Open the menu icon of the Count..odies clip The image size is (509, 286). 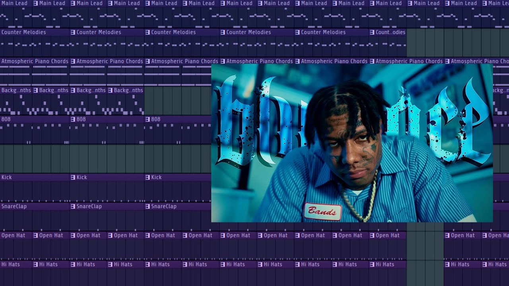pos(372,32)
